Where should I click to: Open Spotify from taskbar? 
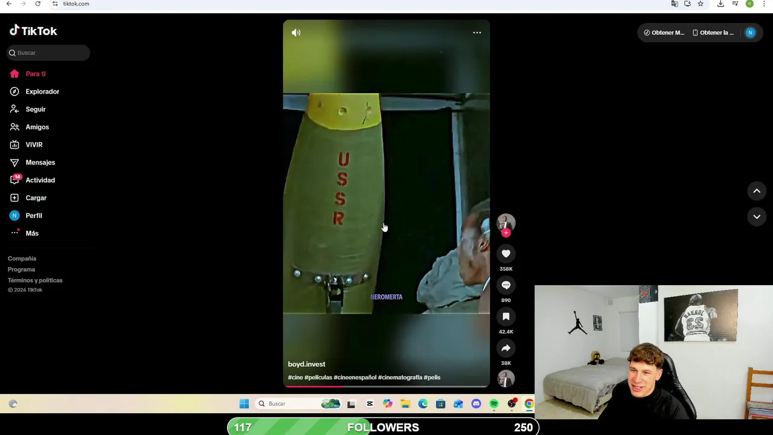pyautogui.click(x=494, y=404)
